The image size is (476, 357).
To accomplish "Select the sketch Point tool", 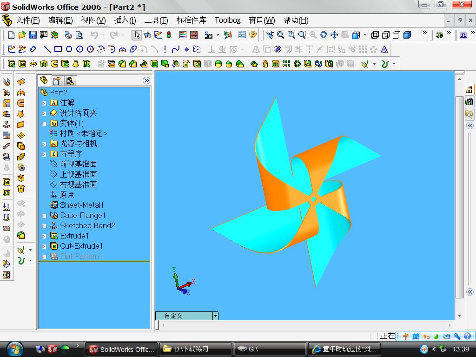I will coord(186,49).
